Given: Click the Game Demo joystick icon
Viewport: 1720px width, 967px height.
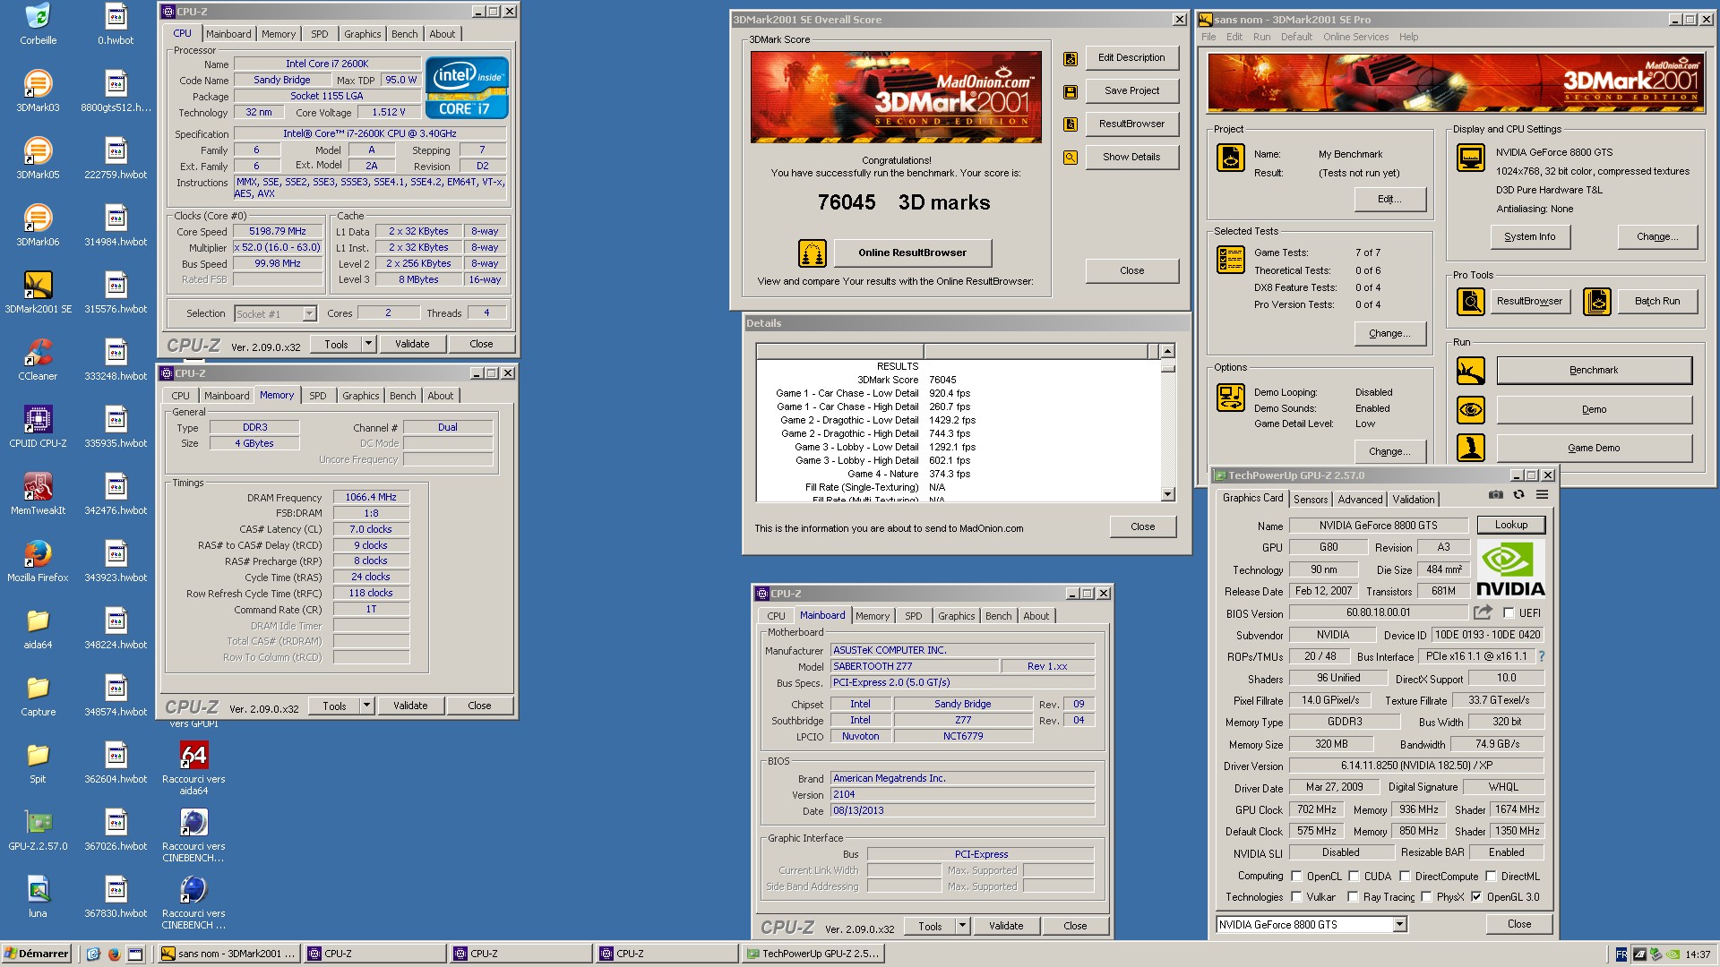Looking at the screenshot, I should [x=1471, y=448].
